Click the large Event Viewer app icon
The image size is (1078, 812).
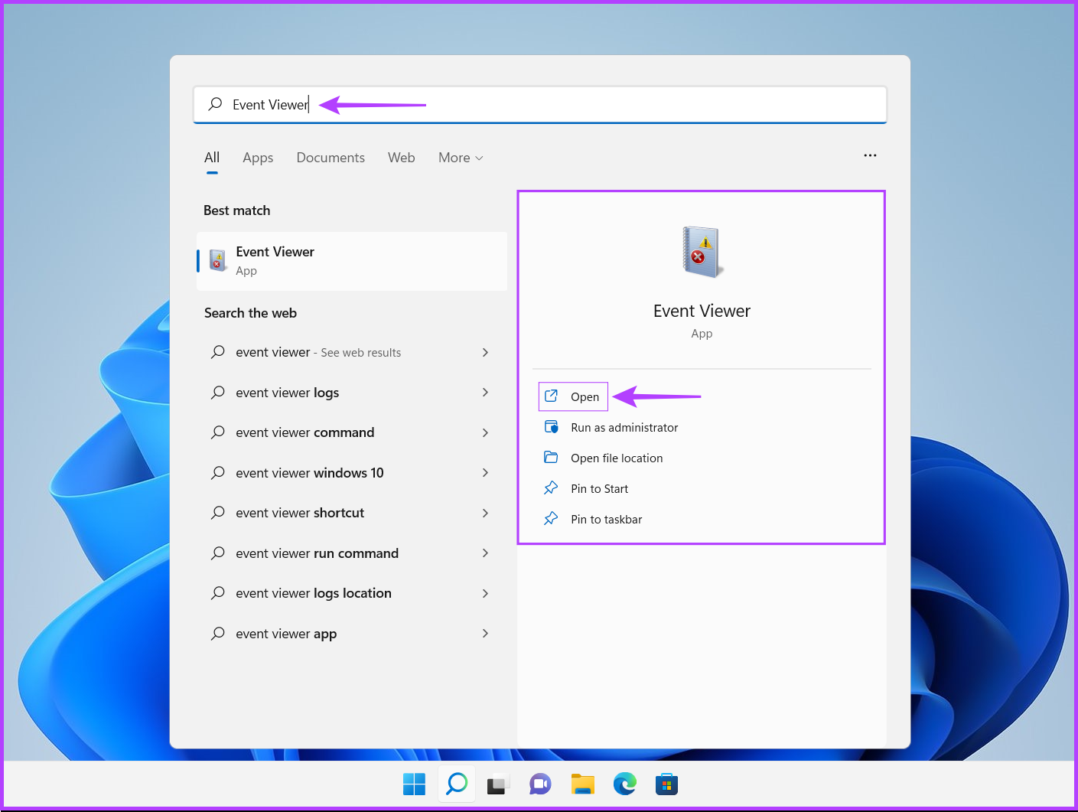click(701, 251)
